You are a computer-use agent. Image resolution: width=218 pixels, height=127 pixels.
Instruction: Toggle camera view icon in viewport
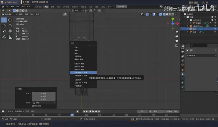(x=177, y=41)
